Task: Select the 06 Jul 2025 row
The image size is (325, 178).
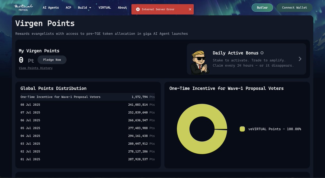Action: point(87,120)
